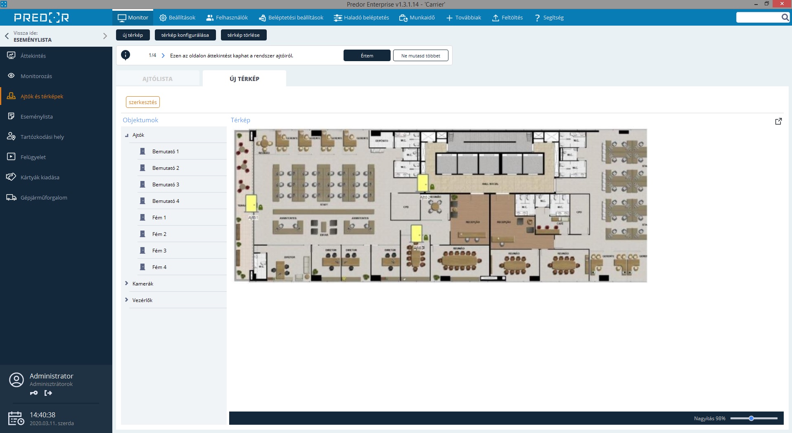Screen dimensions: 792x433
Task: Switch to the AJTÓLISTA tab
Action: pyautogui.click(x=157, y=79)
